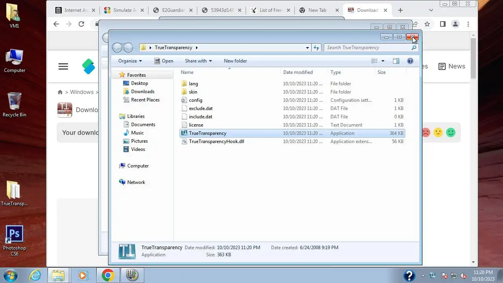Select Computer in navigation pane
The image size is (503, 283).
(x=134, y=166)
